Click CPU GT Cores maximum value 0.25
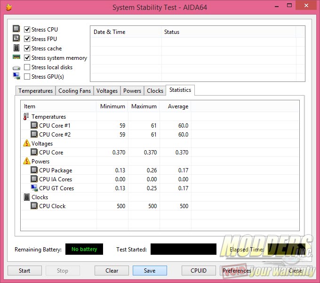Screen dimensions: 320x283 [x=152, y=188]
